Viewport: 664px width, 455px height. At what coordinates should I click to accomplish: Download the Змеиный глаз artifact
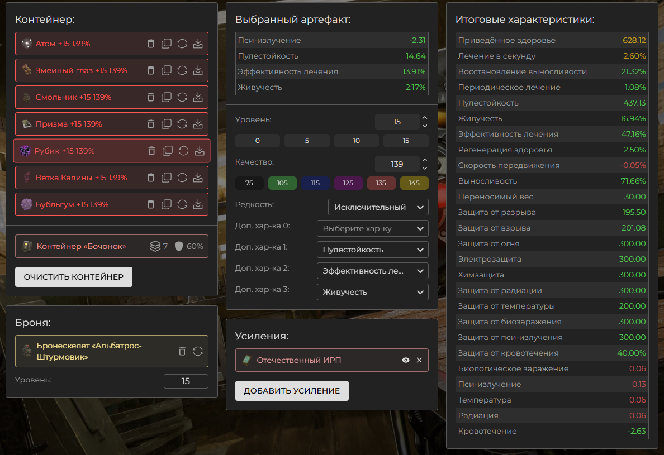[198, 70]
